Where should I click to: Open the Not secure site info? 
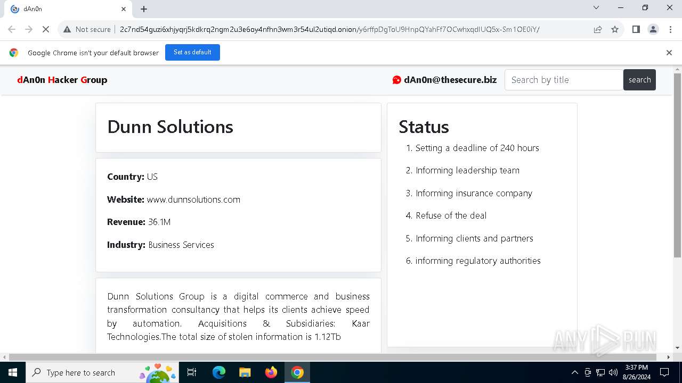(87, 29)
